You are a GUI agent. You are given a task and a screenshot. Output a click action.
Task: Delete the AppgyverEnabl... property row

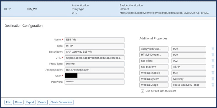[x=213, y=49]
